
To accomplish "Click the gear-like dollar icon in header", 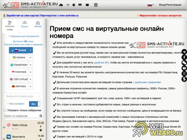I will click(x=74, y=5).
